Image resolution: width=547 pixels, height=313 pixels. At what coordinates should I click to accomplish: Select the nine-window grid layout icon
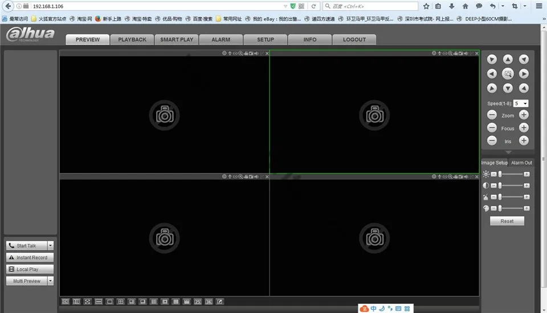coord(154,302)
